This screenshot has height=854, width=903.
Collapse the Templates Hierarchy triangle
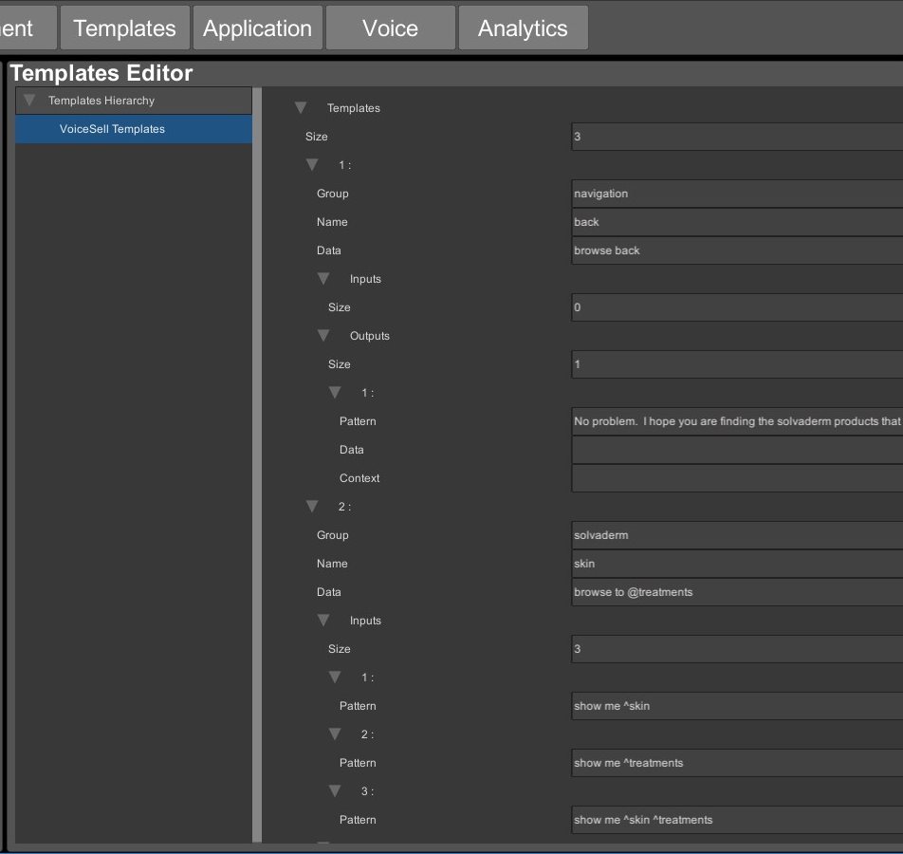coord(29,101)
